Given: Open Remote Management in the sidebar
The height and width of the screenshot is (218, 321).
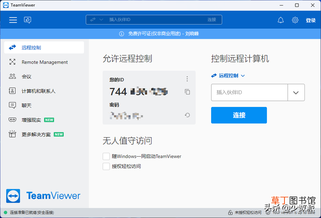Looking at the screenshot, I should point(44,62).
